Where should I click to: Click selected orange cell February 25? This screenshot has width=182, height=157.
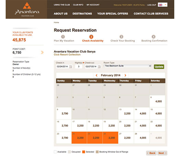95,138
